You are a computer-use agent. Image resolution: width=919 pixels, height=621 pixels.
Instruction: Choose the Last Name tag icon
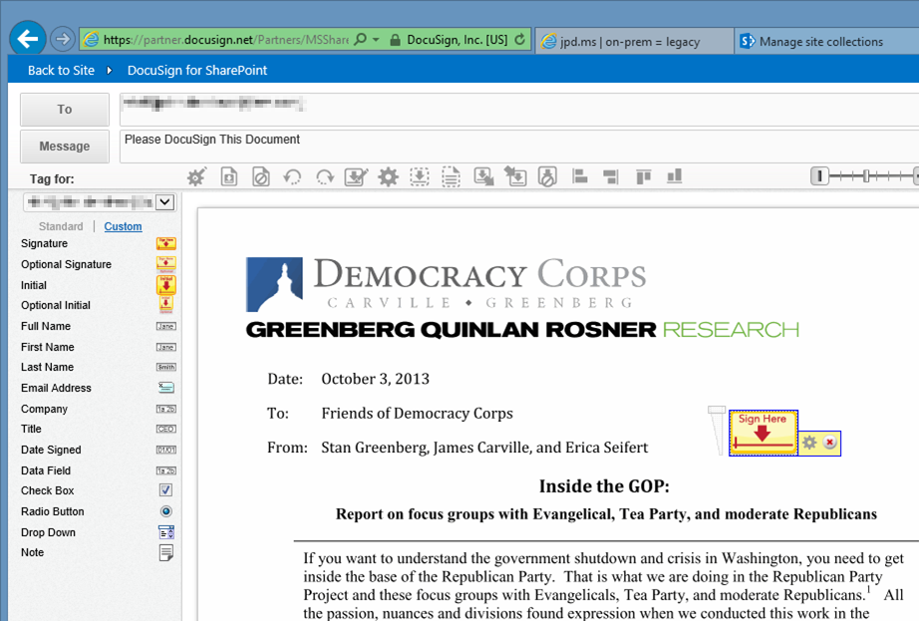coord(166,368)
